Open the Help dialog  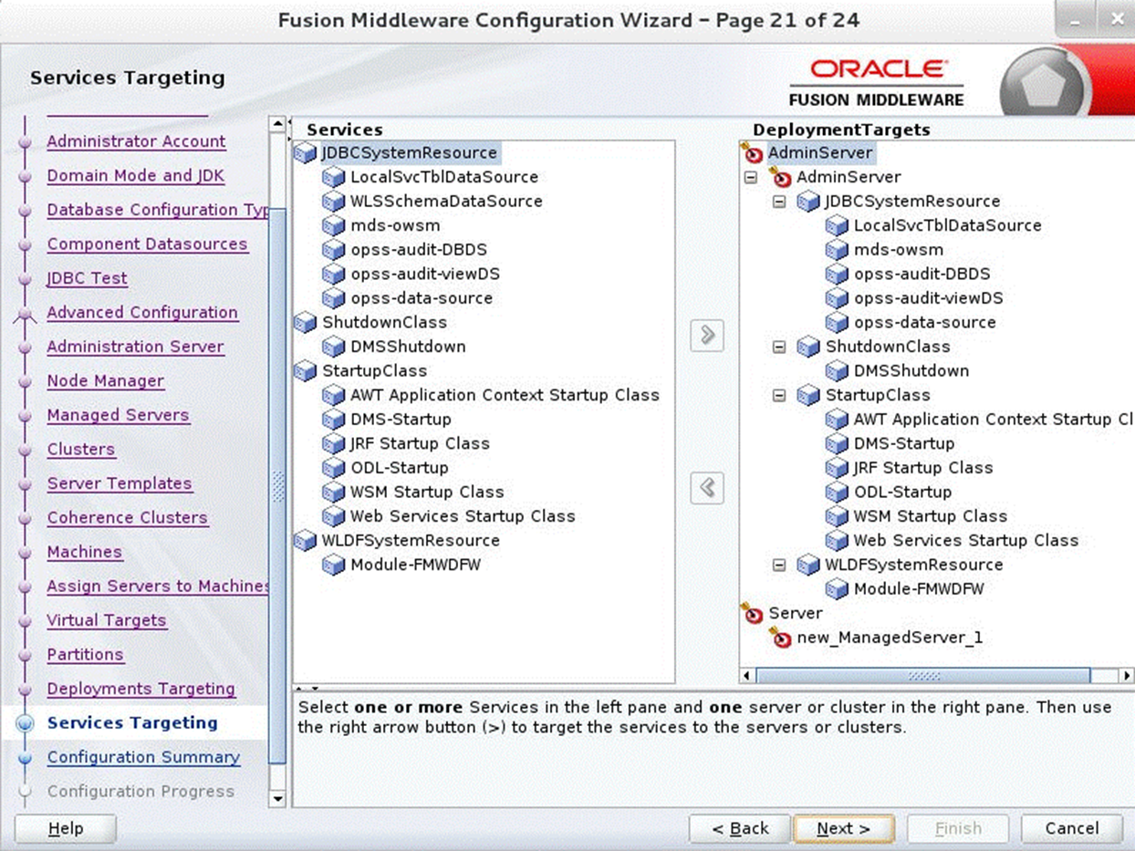pos(64,828)
